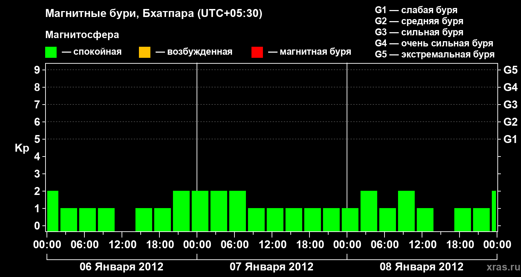
Task: Click the '06 Января 2012' date label
Action: pyautogui.click(x=122, y=267)
